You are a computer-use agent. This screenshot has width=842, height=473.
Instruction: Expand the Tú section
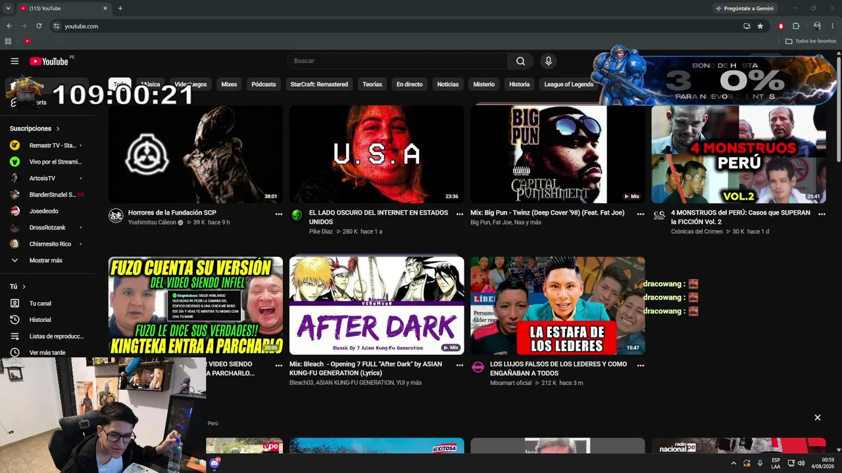click(18, 286)
